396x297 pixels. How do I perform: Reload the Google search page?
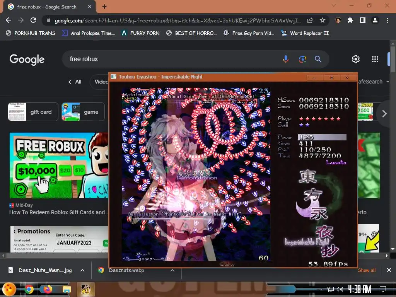point(33,20)
